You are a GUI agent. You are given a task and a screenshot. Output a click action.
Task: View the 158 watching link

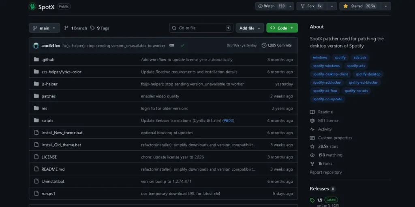click(326, 155)
